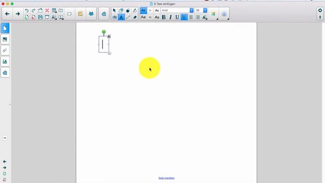Open the text color palette

[x=213, y=14]
